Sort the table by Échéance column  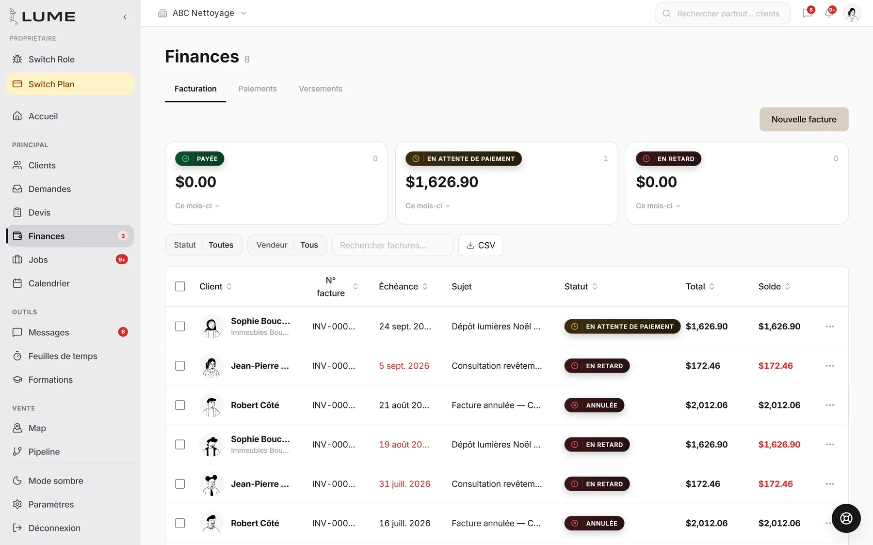click(404, 286)
